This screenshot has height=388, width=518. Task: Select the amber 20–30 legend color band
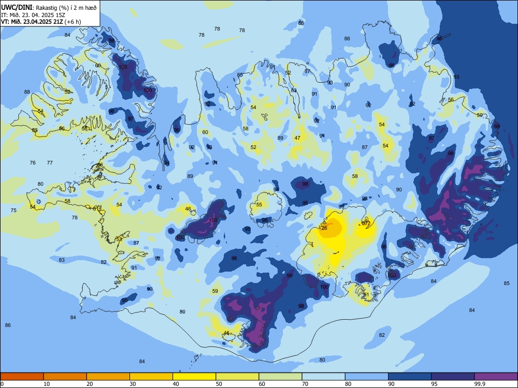pos(108,377)
